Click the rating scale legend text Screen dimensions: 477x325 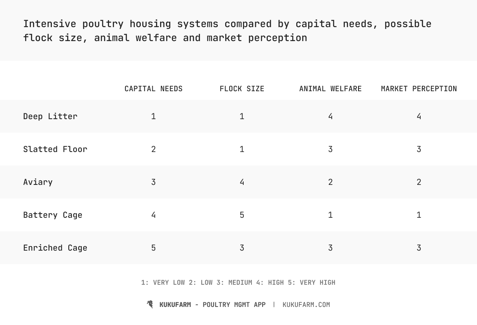coord(238,283)
